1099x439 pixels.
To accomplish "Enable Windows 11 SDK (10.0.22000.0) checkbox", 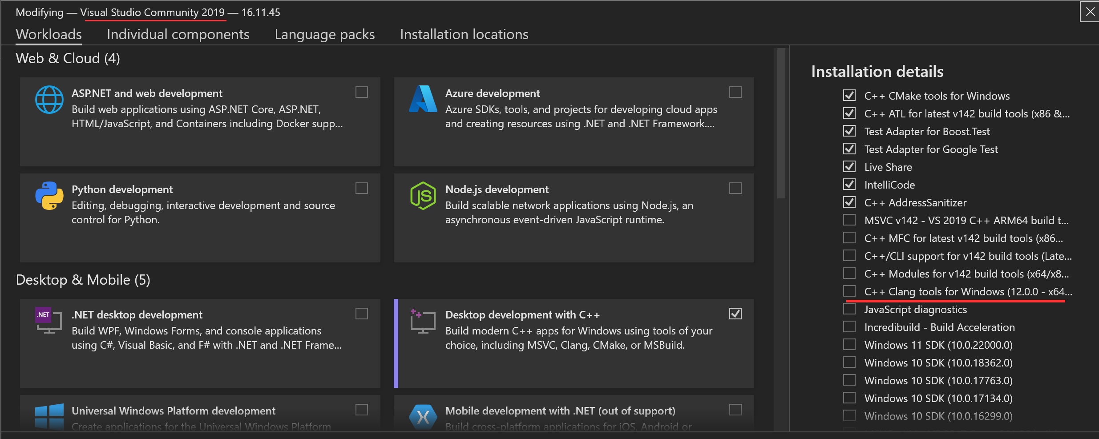I will (849, 345).
